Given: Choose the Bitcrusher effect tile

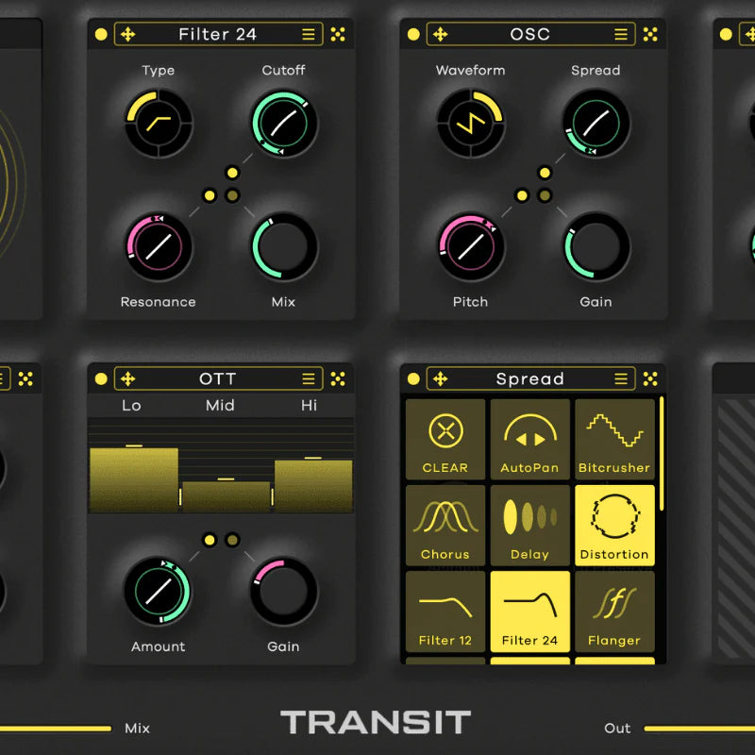Looking at the screenshot, I should (x=615, y=439).
